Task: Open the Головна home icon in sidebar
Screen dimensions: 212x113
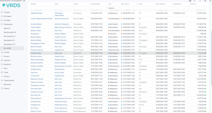Action: [2, 12]
